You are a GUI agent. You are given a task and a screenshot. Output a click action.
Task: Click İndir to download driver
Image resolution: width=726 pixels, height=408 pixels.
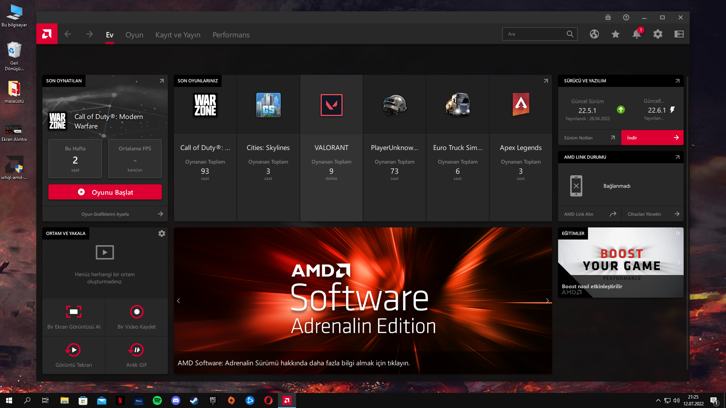click(652, 138)
